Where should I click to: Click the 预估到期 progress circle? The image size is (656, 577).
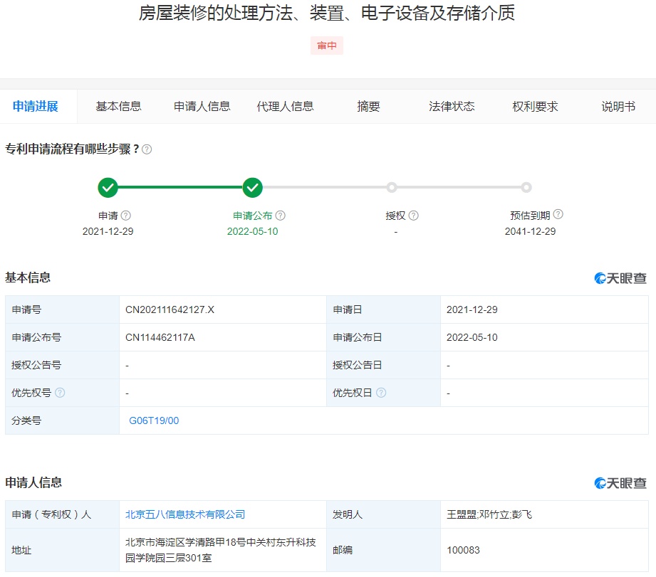click(x=526, y=187)
